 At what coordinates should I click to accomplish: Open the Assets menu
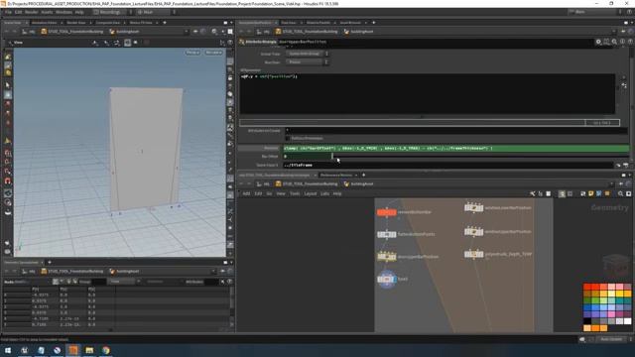[47, 12]
